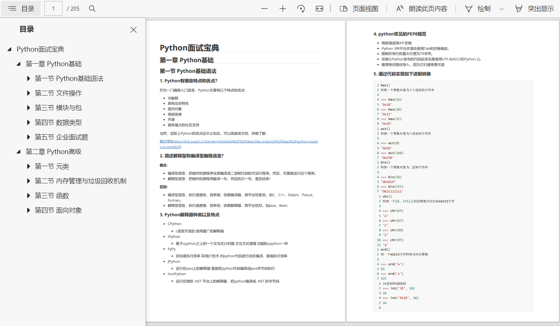The height and width of the screenshot is (326, 560).
Task: Jump to 第四节 面向对象 outline entry
Action: coord(58,210)
